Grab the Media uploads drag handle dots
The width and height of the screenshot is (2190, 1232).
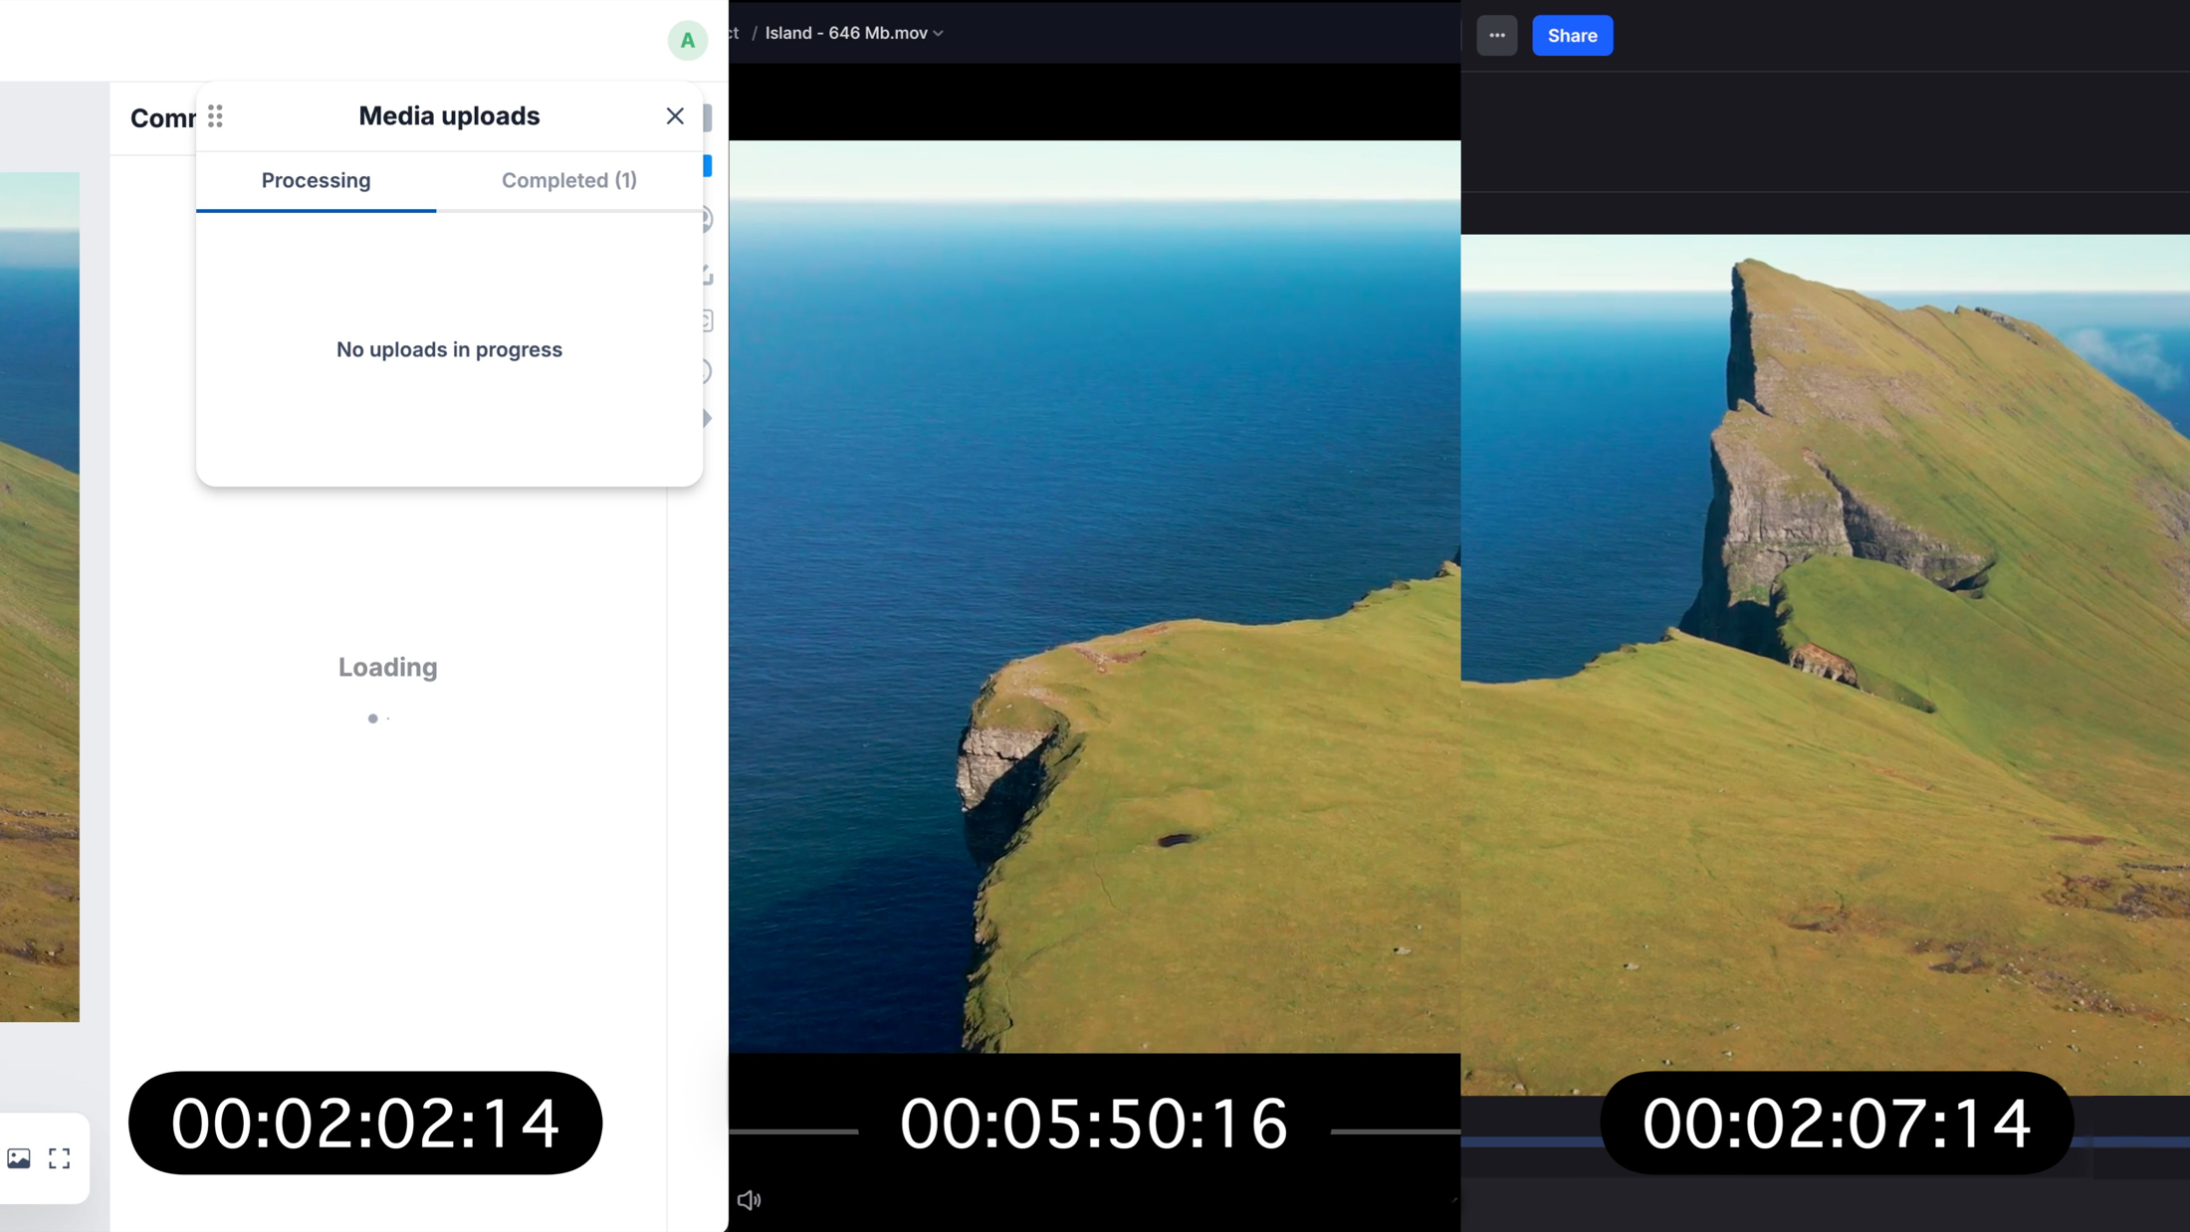point(215,116)
